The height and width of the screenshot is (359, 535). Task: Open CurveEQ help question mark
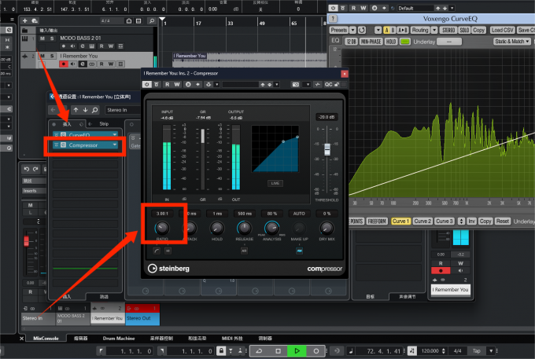(x=333, y=19)
